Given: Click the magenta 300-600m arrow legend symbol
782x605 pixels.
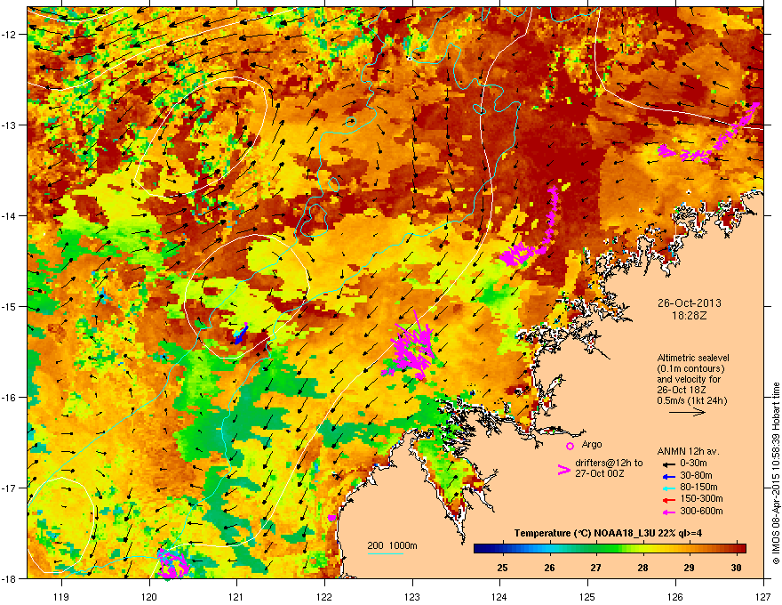Looking at the screenshot, I should 668,512.
